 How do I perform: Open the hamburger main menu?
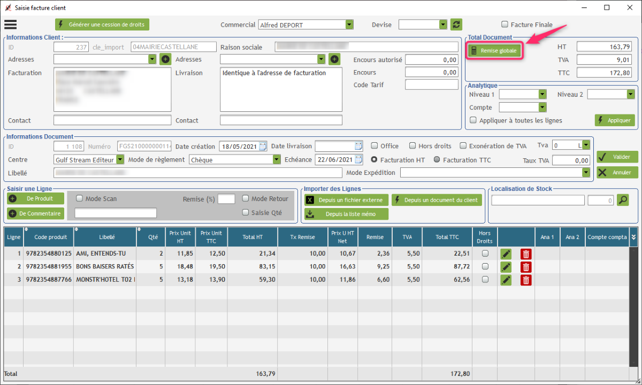11,25
